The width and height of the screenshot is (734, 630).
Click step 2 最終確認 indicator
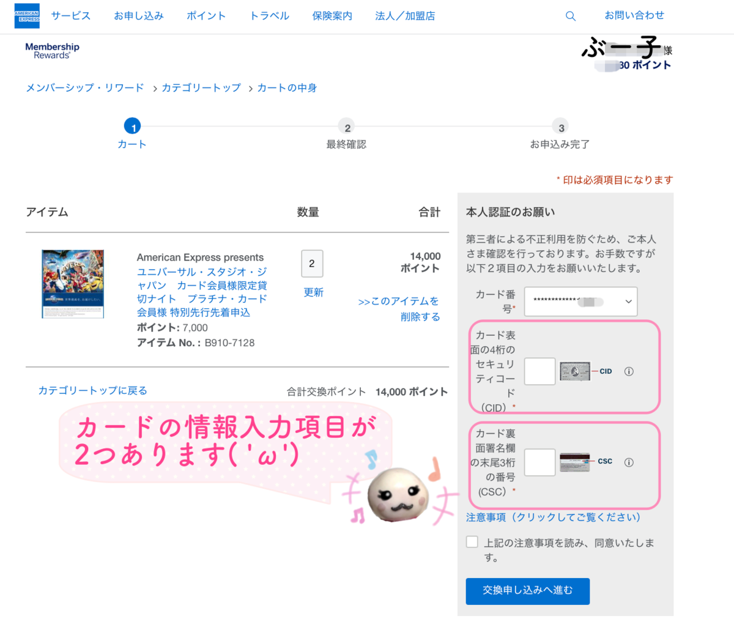[347, 135]
